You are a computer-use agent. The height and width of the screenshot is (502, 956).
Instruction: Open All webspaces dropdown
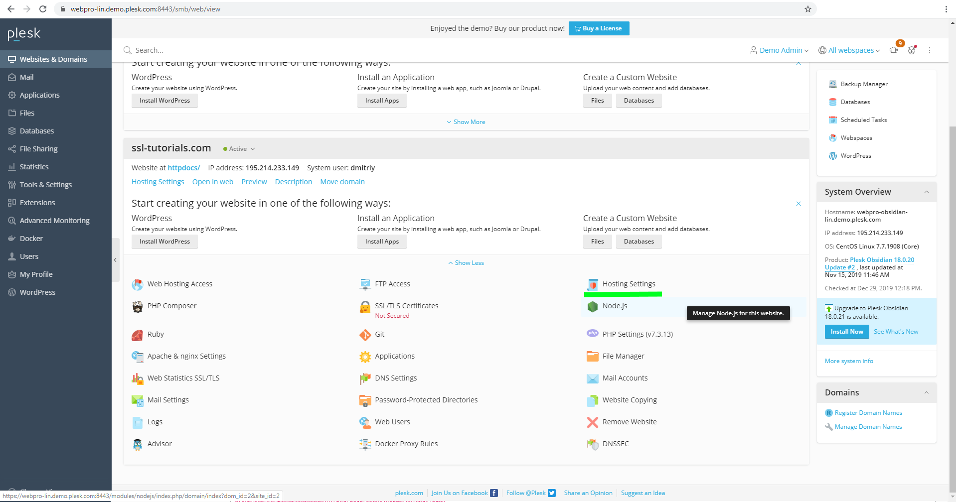click(x=849, y=50)
